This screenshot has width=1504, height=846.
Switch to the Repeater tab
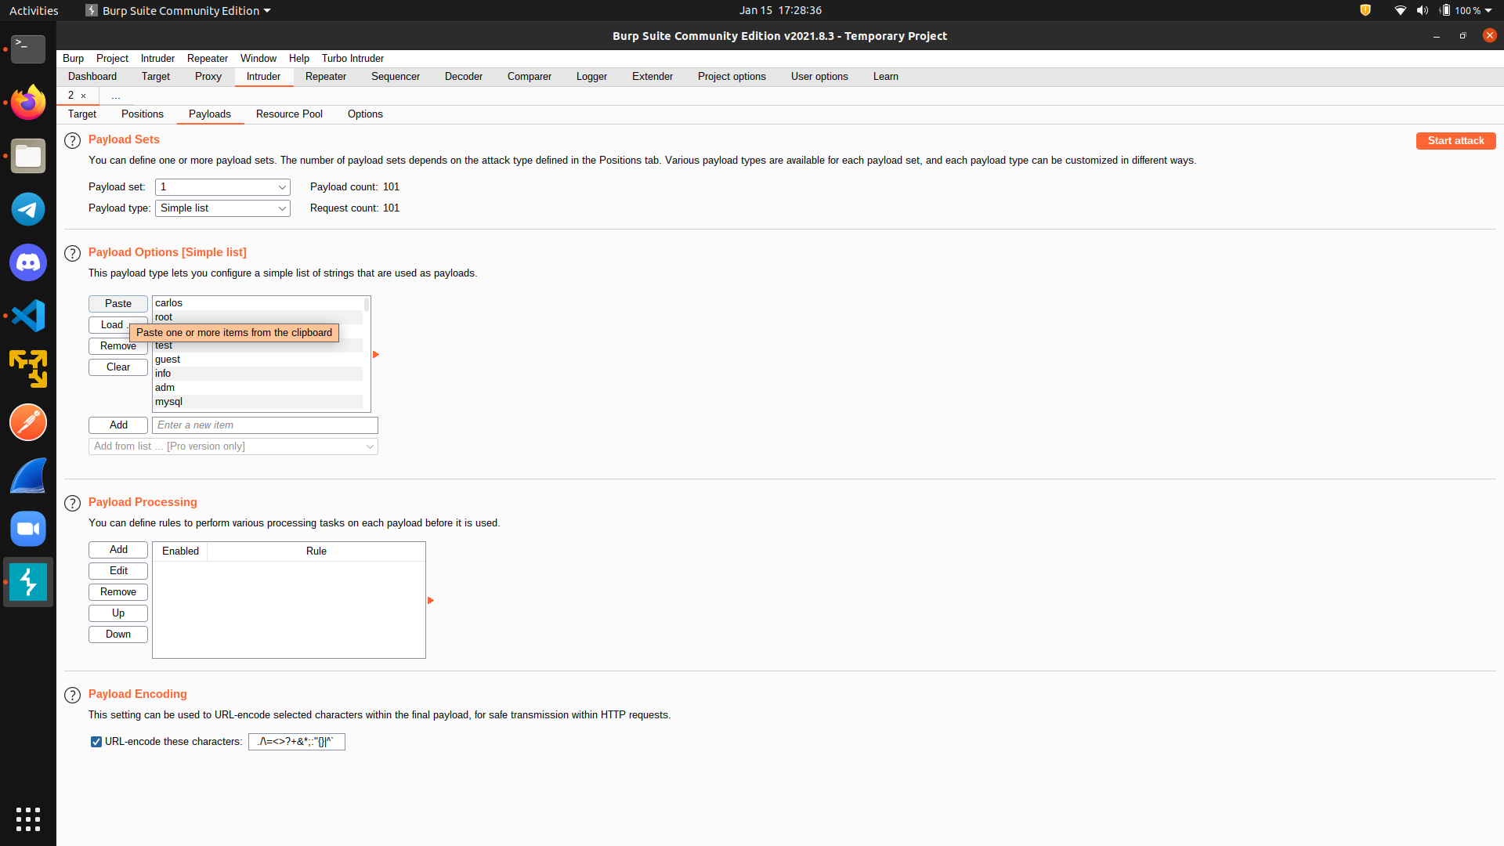pyautogui.click(x=326, y=77)
